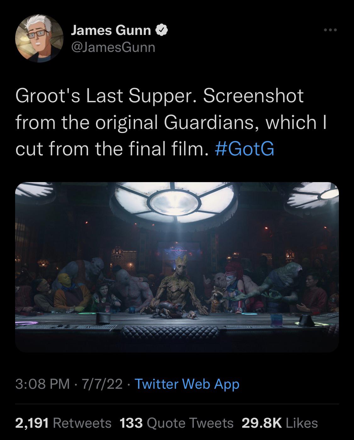Tap the blue checkmark next to the name
The height and width of the screenshot is (440, 354).
pos(162,30)
